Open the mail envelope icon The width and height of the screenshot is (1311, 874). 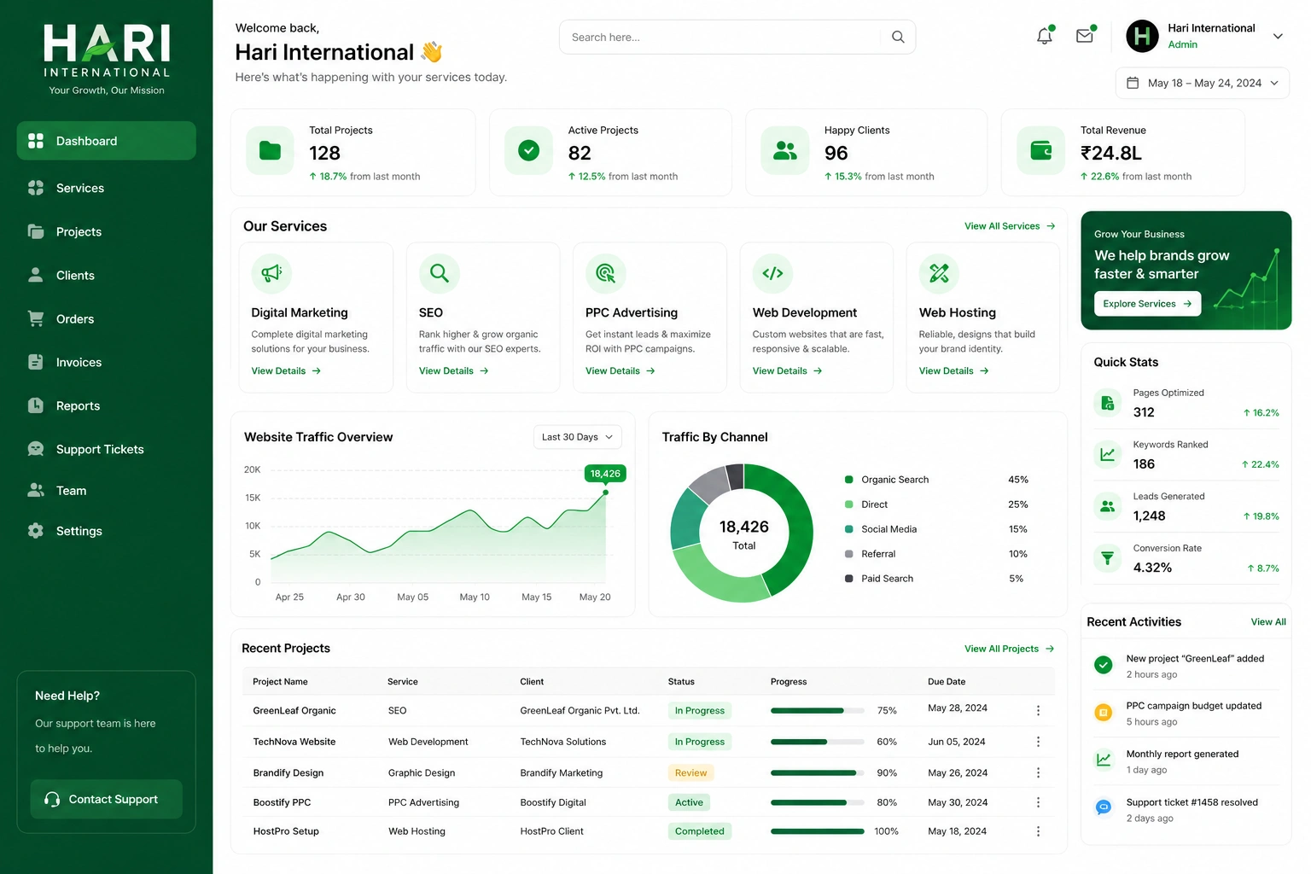1085,36
